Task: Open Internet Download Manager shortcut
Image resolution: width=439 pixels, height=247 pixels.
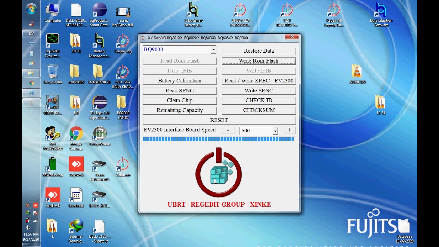Action: click(76, 231)
